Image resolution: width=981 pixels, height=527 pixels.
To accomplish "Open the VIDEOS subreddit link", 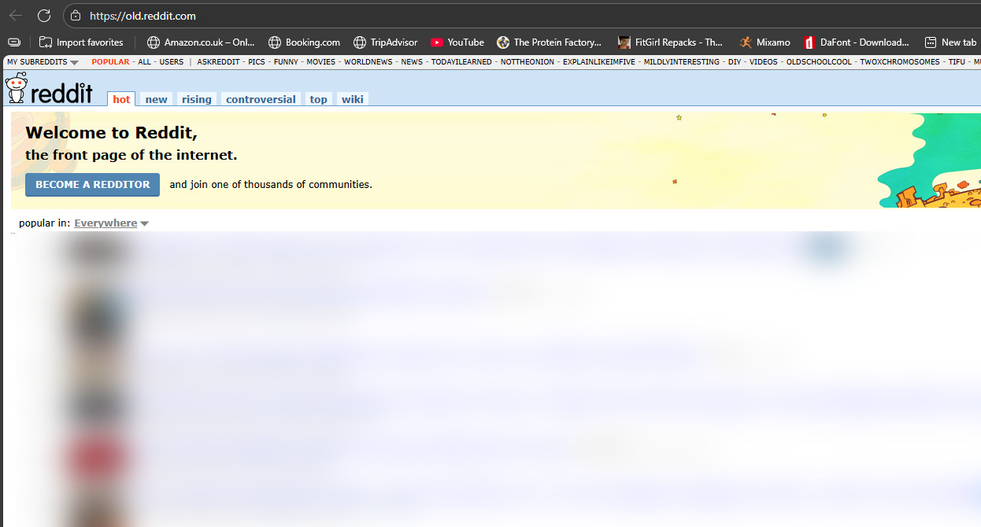I will click(x=764, y=62).
